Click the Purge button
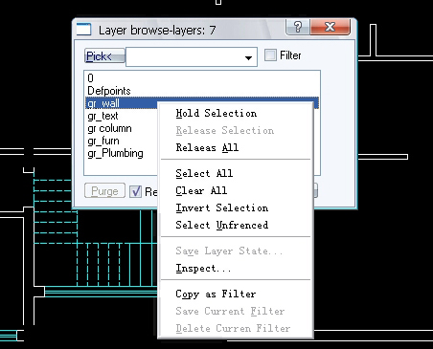 click(104, 191)
